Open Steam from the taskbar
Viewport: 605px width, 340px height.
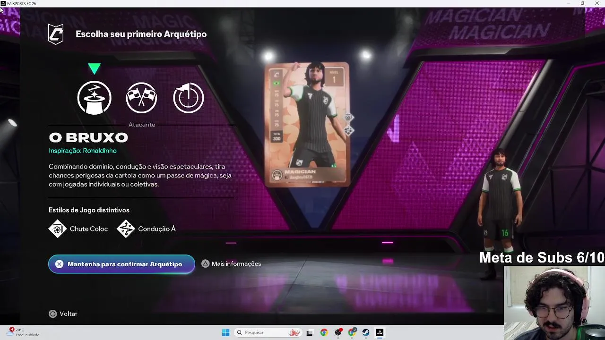tap(366, 332)
